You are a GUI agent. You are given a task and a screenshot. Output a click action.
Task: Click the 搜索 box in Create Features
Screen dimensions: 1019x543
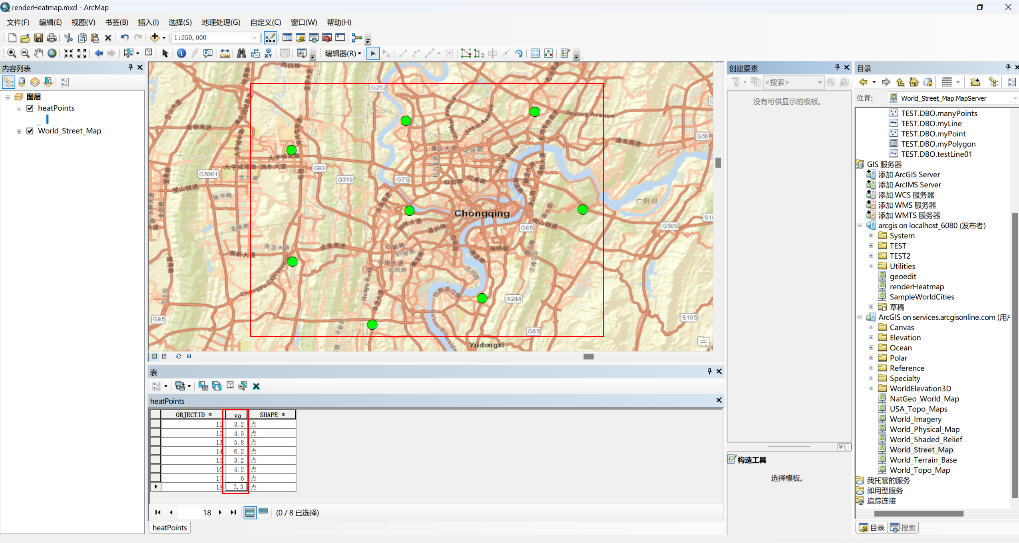point(793,82)
